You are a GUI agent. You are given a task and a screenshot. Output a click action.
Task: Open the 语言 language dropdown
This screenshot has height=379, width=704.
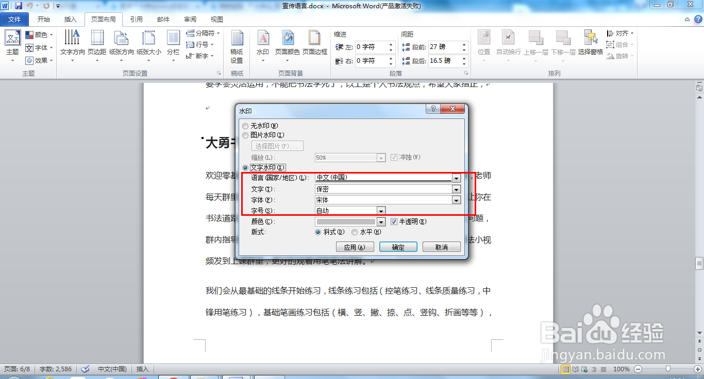(456, 178)
